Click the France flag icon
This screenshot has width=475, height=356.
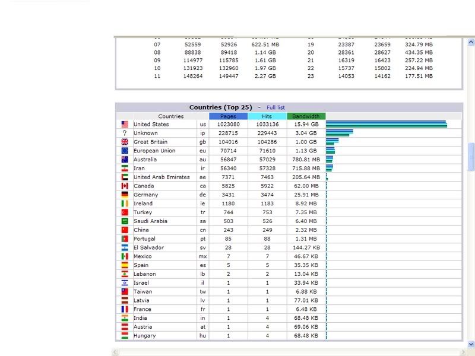[125, 309]
